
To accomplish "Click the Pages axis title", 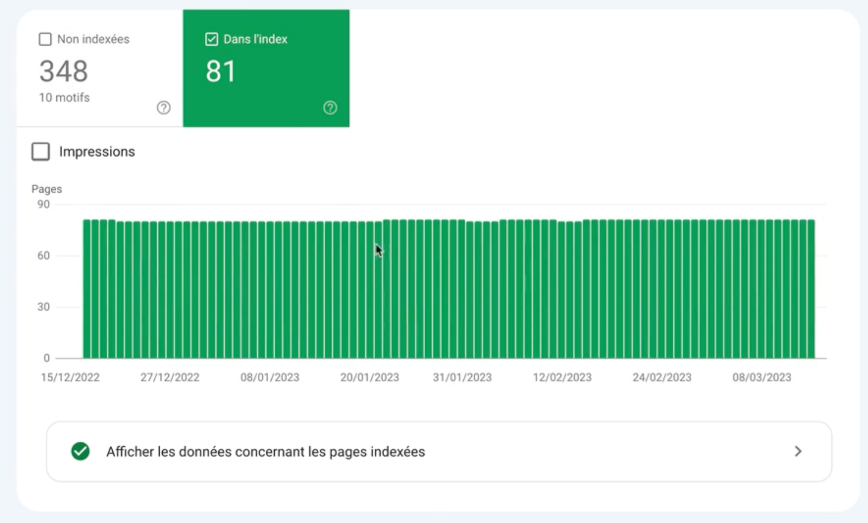I will (x=47, y=189).
